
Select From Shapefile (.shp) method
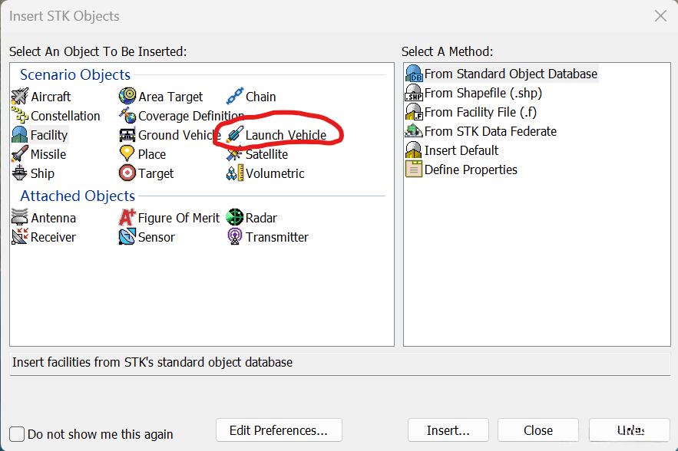tap(483, 93)
